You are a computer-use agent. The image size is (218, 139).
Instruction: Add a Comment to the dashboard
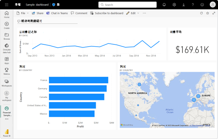coord(79,13)
